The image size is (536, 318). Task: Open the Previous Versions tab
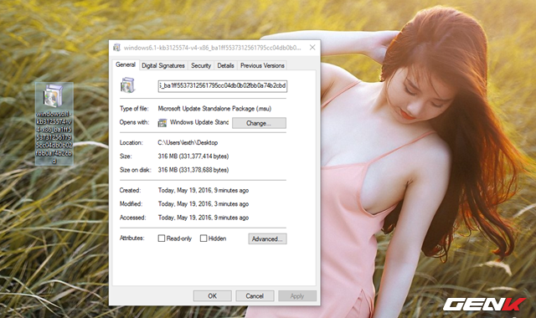pos(262,65)
